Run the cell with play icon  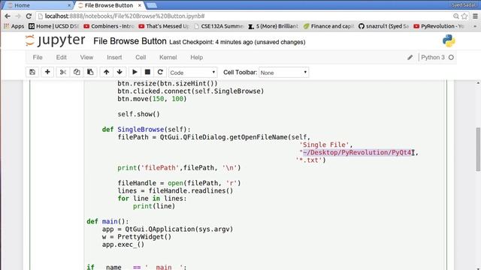click(x=135, y=72)
